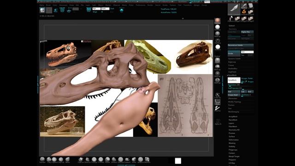This screenshot has width=295, height=166.
Task: Select the ClayBuildup brush
Action: (x=54, y=160)
